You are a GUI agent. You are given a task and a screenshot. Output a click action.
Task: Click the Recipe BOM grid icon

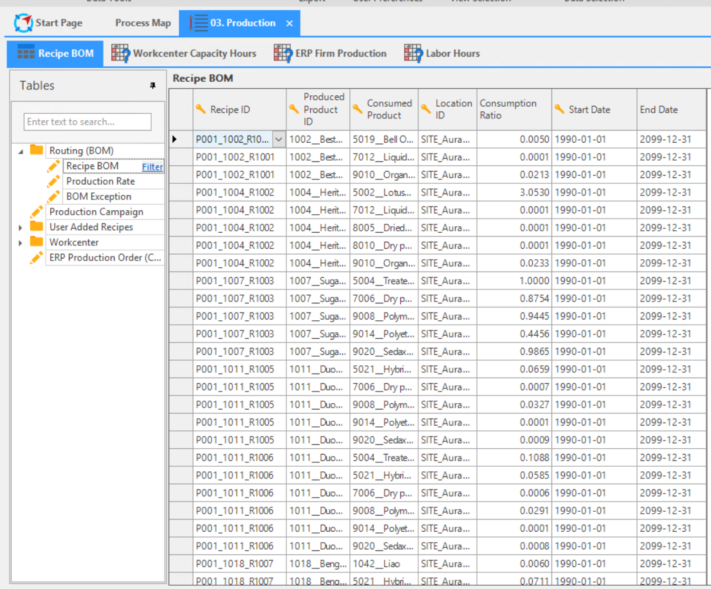pyautogui.click(x=26, y=53)
